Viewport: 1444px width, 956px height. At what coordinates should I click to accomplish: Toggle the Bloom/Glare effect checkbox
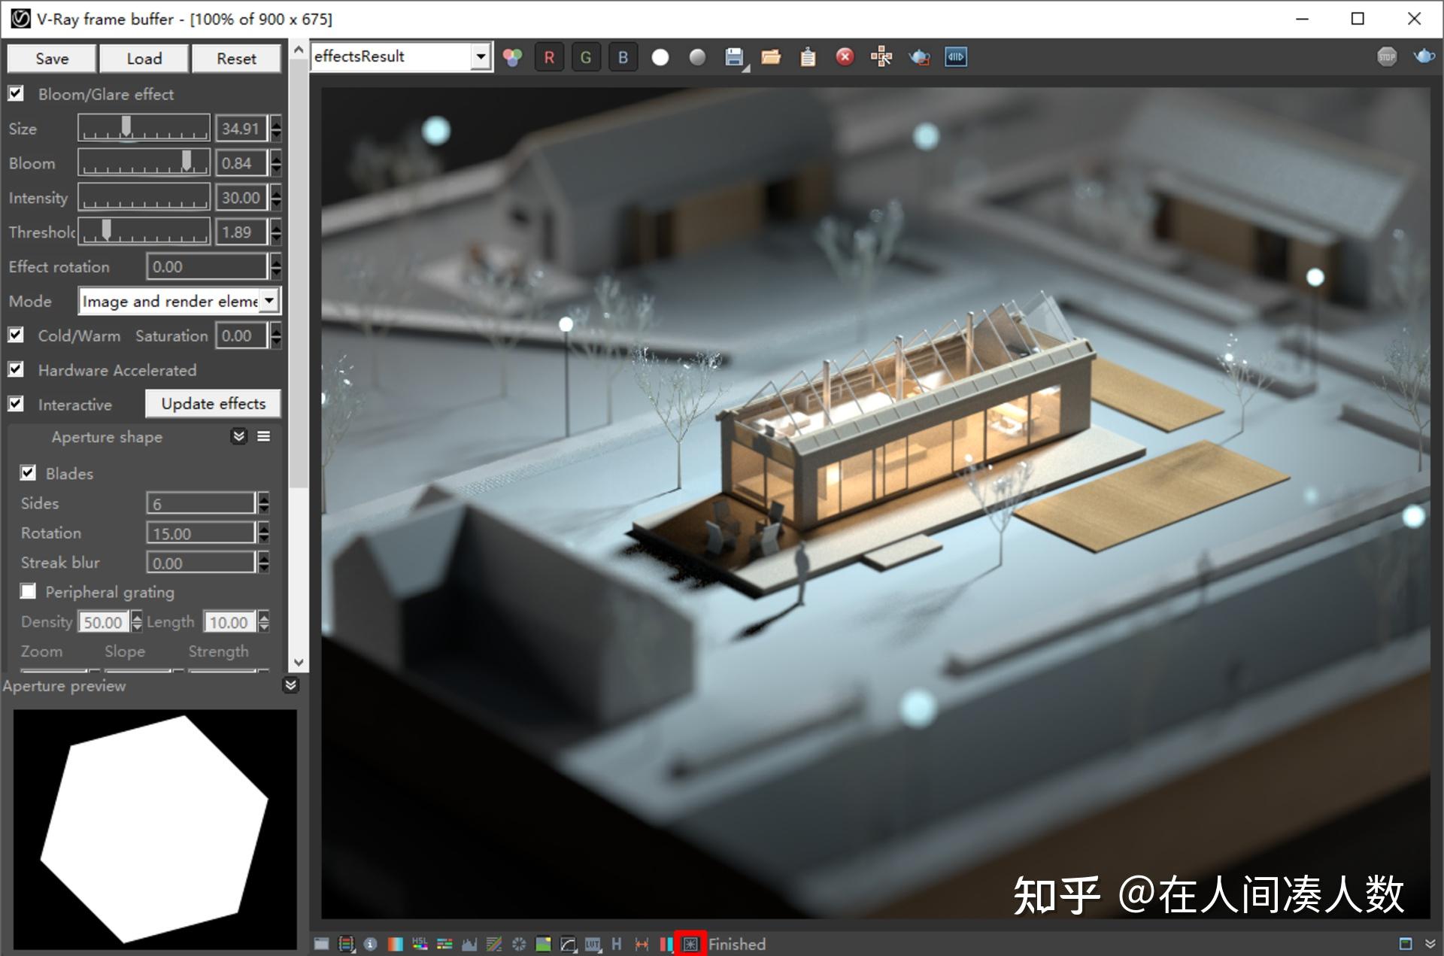(20, 94)
